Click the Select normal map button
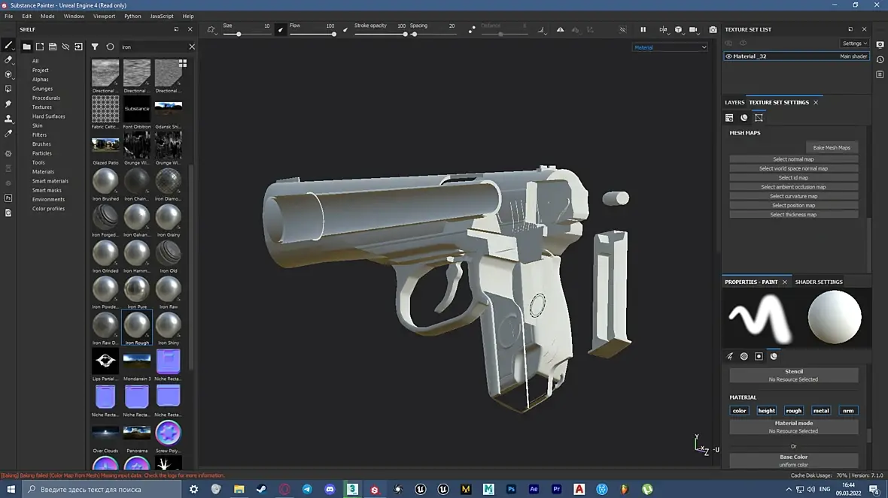Image resolution: width=888 pixels, height=498 pixels. 793,159
